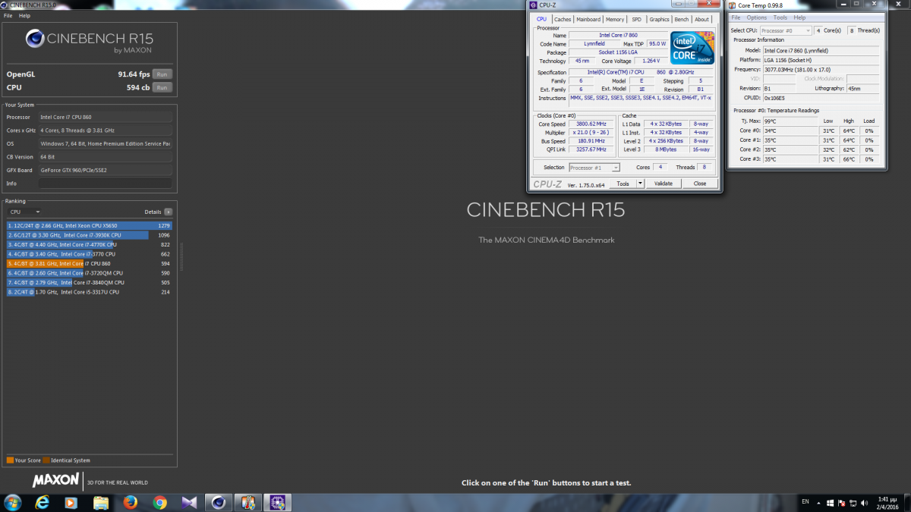Show hidden system tray icons
The height and width of the screenshot is (512, 911).
818,503
